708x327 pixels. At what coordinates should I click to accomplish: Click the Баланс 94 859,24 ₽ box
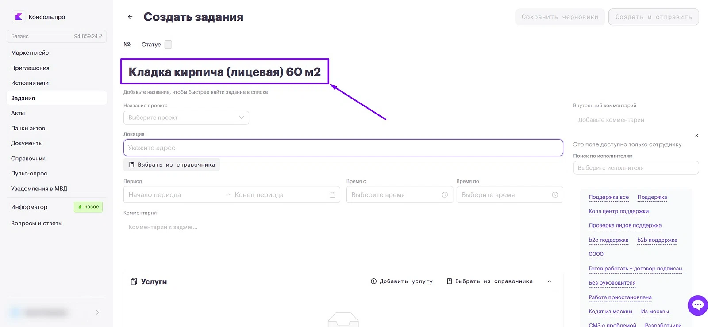point(57,36)
